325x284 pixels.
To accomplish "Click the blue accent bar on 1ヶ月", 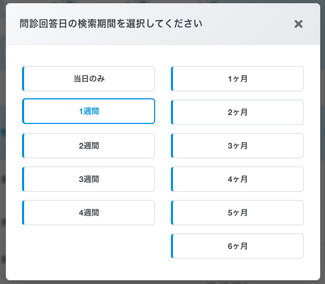I will point(172,79).
